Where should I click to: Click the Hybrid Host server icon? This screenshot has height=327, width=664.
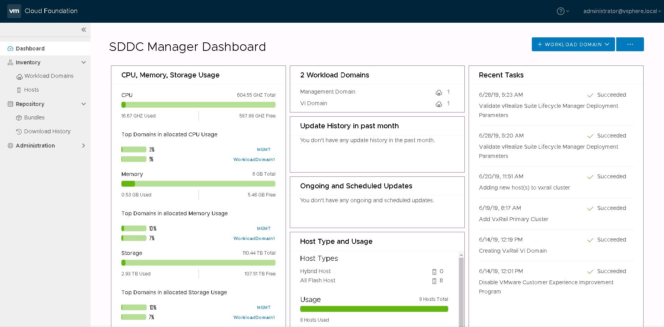[434, 272]
